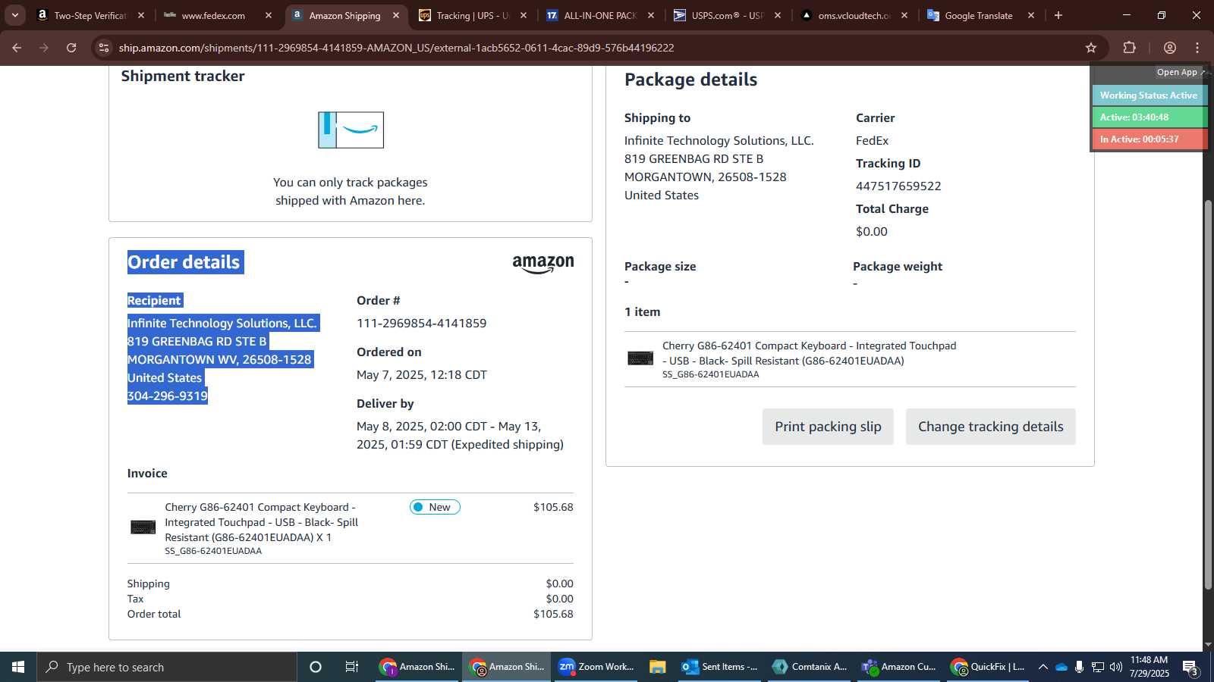This screenshot has width=1214, height=682.
Task: Click the page vertical scrollbar
Action: (x=1208, y=394)
